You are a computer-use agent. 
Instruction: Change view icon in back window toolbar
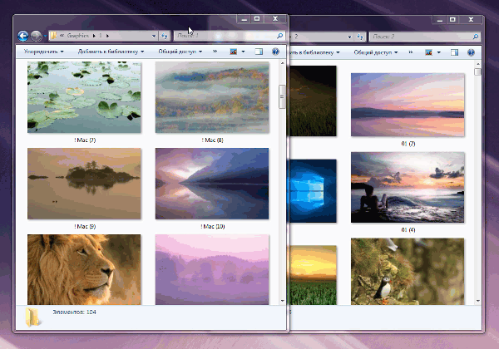428,52
